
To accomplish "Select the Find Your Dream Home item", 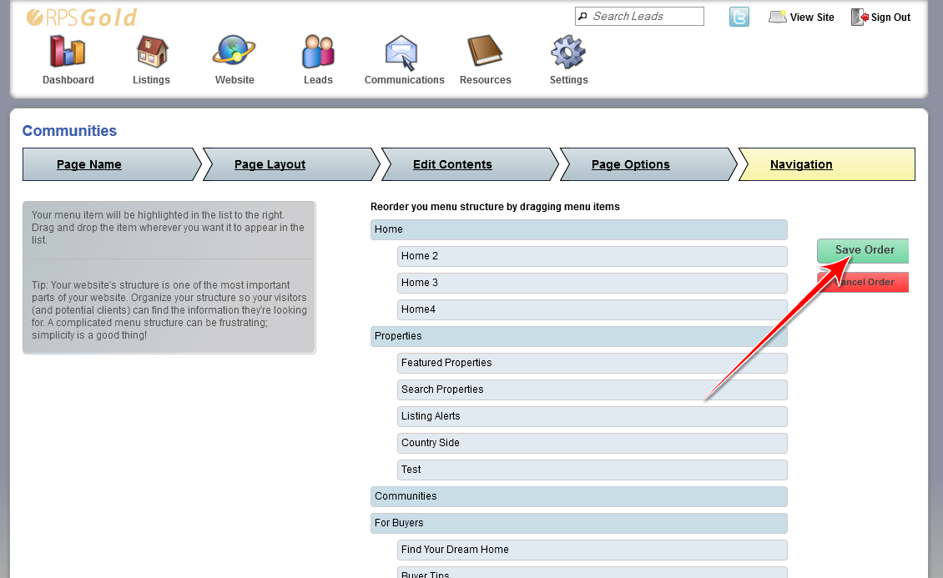I will (x=593, y=550).
